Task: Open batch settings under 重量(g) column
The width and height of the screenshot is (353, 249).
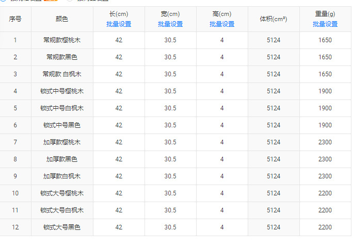Action: [x=325, y=24]
